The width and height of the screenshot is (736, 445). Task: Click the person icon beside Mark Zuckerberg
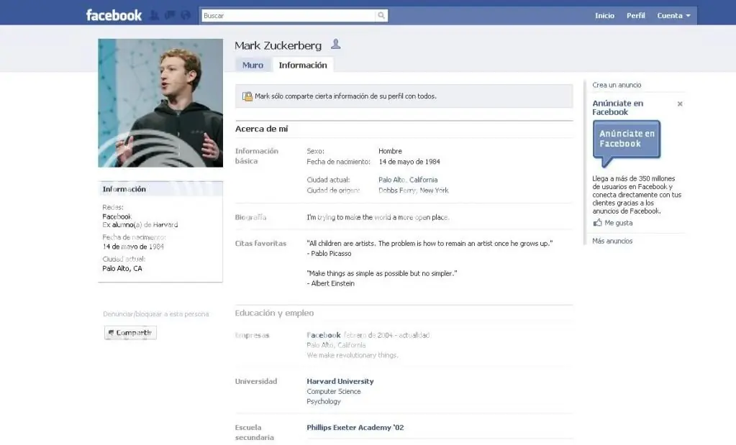point(335,45)
